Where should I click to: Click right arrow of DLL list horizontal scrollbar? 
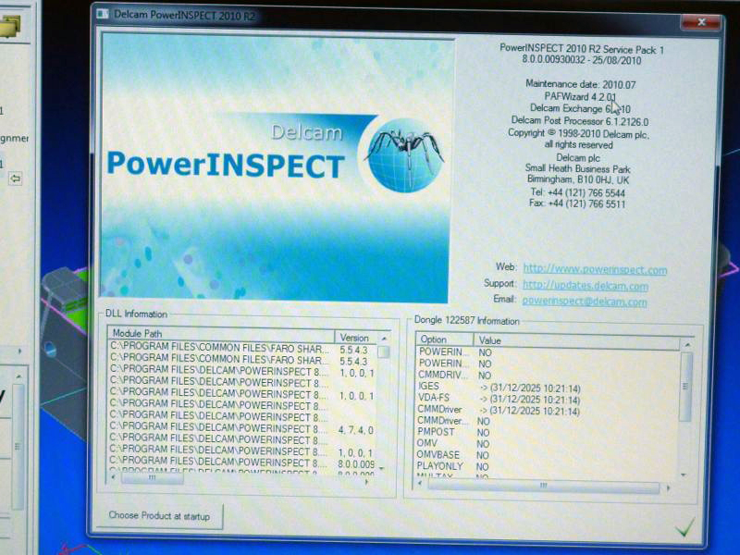click(x=367, y=482)
